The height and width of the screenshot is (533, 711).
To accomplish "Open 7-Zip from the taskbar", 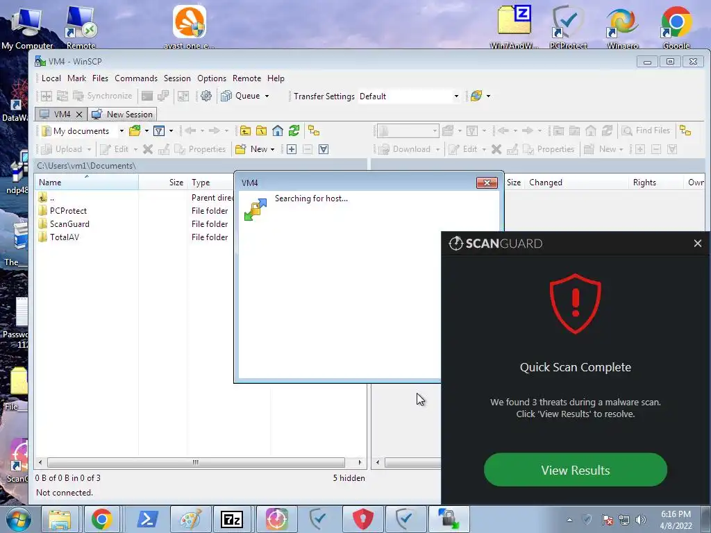I will [x=232, y=519].
